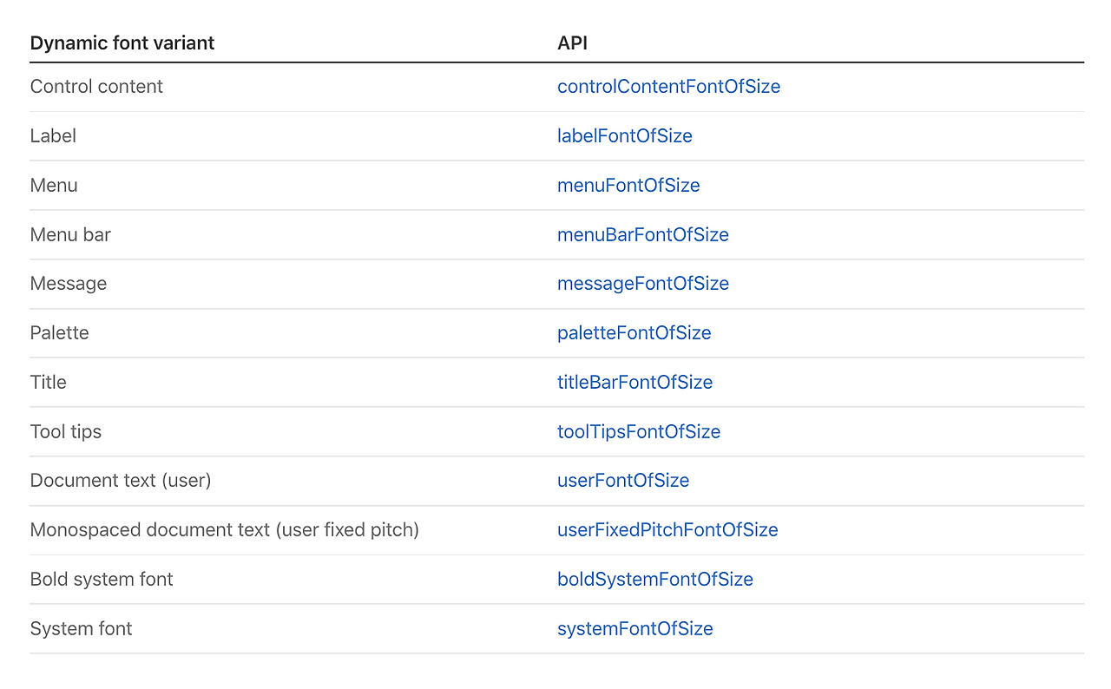Click the "Document text (user)" cell
The width and height of the screenshot is (1111, 689).
pos(121,481)
